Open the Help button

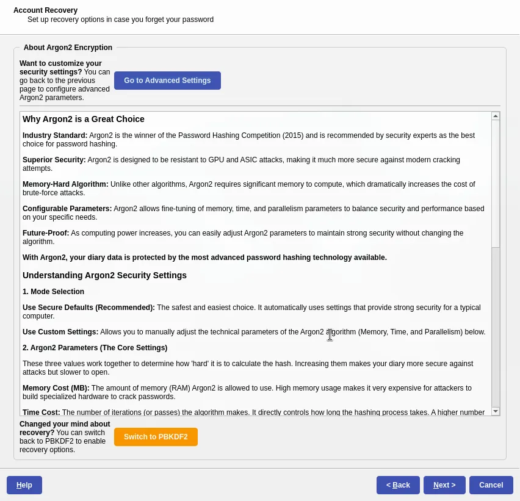(24, 485)
